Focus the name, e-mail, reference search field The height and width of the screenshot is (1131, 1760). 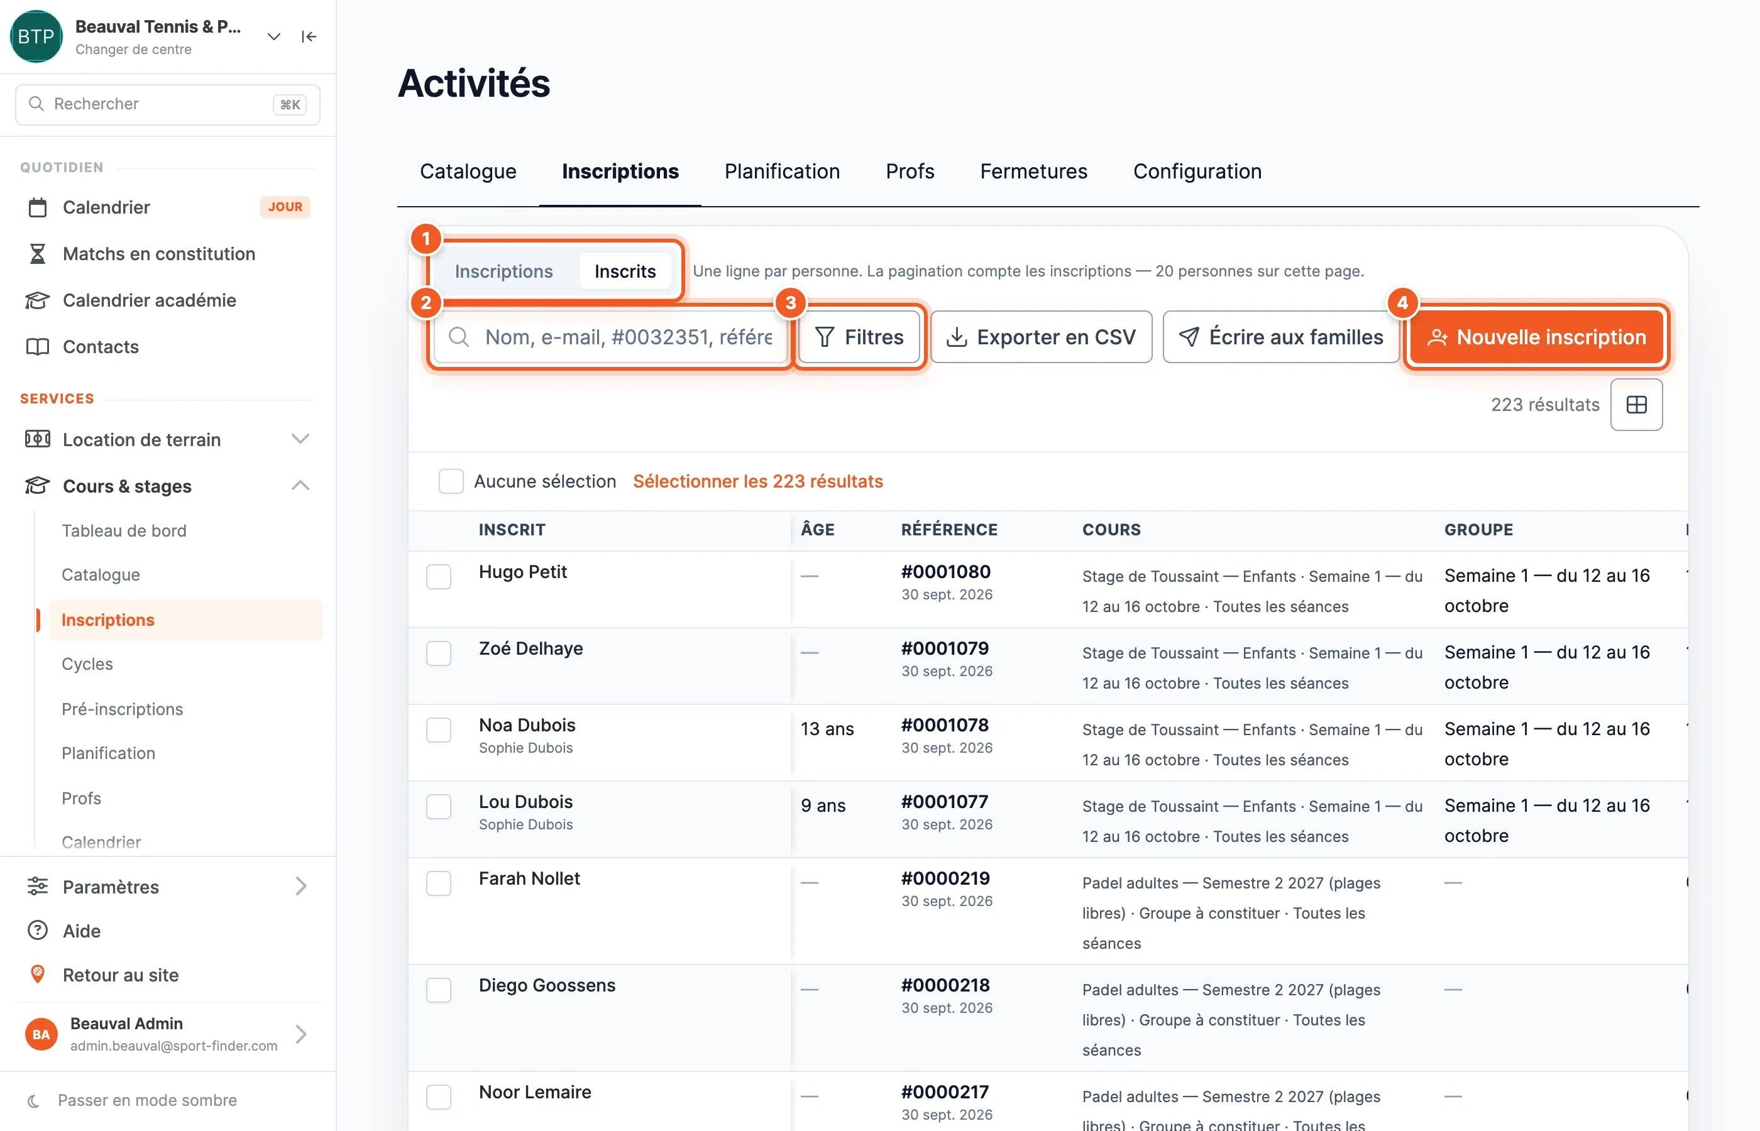610,337
